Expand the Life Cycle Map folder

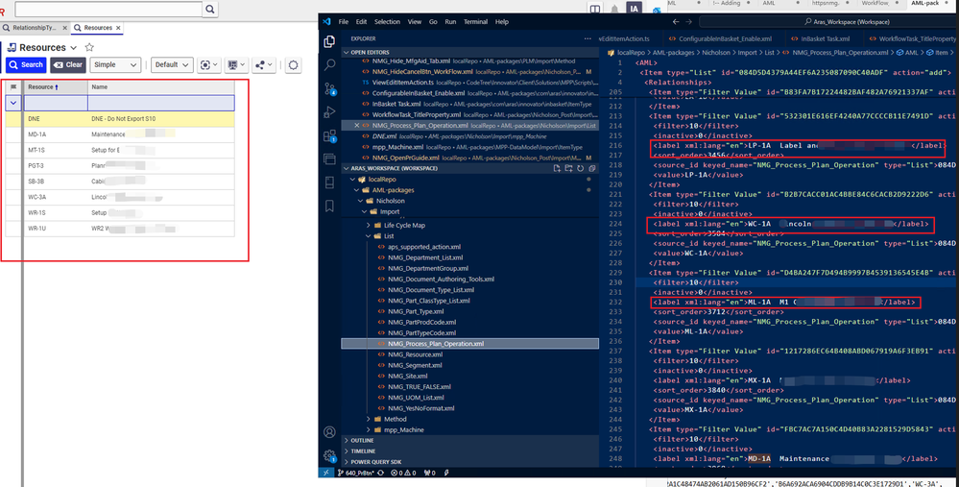coord(404,224)
